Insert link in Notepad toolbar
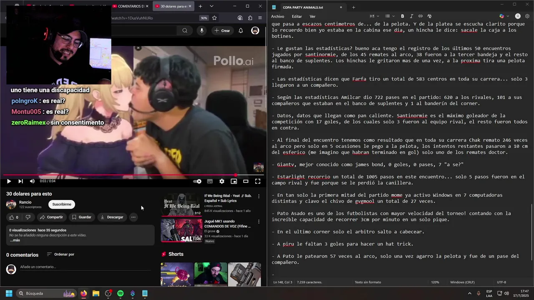The width and height of the screenshot is (534, 300). point(420,16)
